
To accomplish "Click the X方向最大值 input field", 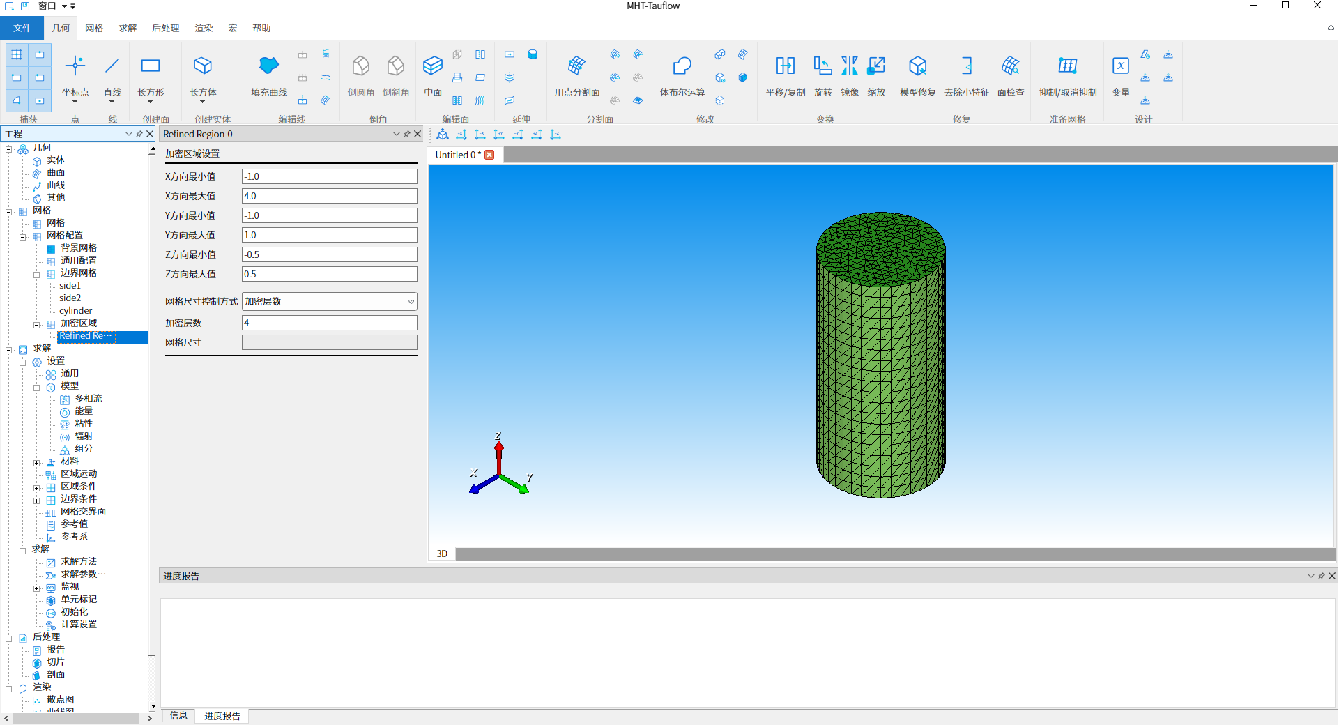I will [x=329, y=196].
